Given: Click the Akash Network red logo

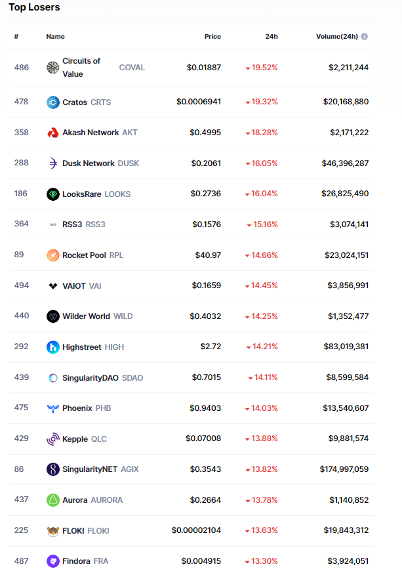Looking at the screenshot, I should tap(53, 133).
